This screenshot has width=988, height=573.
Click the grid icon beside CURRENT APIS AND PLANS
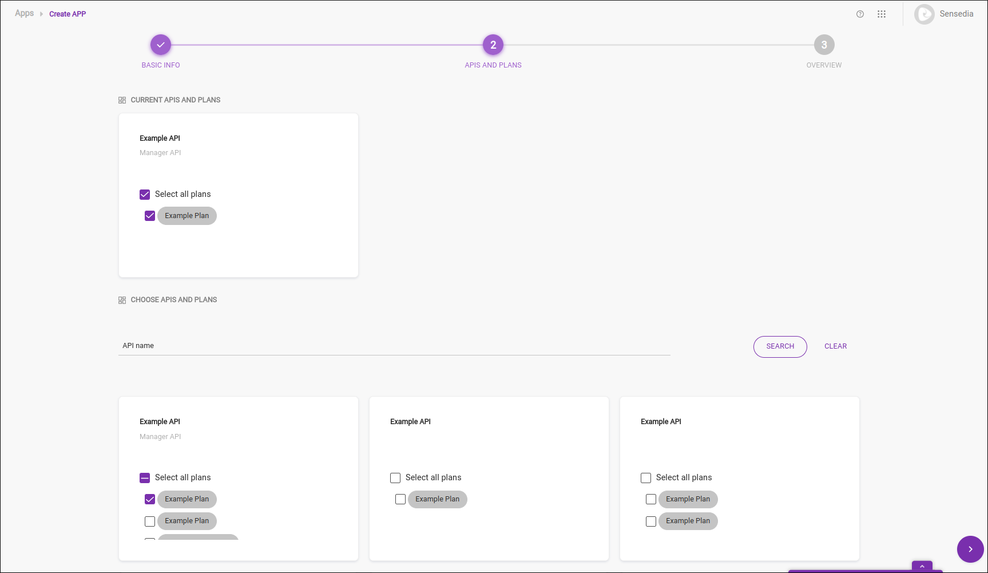pyautogui.click(x=122, y=100)
